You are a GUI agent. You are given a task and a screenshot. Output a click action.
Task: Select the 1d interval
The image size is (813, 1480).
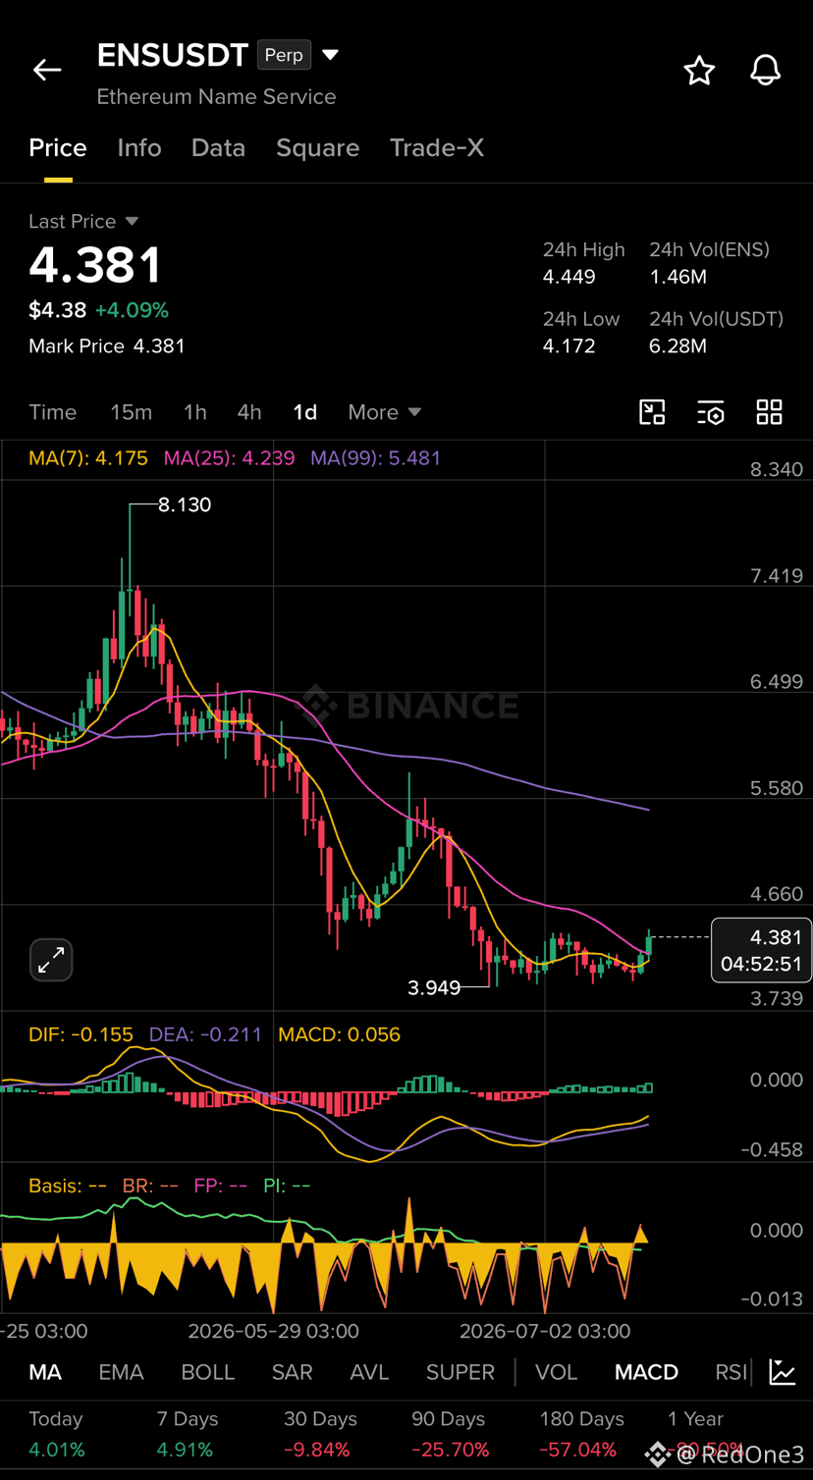click(305, 412)
